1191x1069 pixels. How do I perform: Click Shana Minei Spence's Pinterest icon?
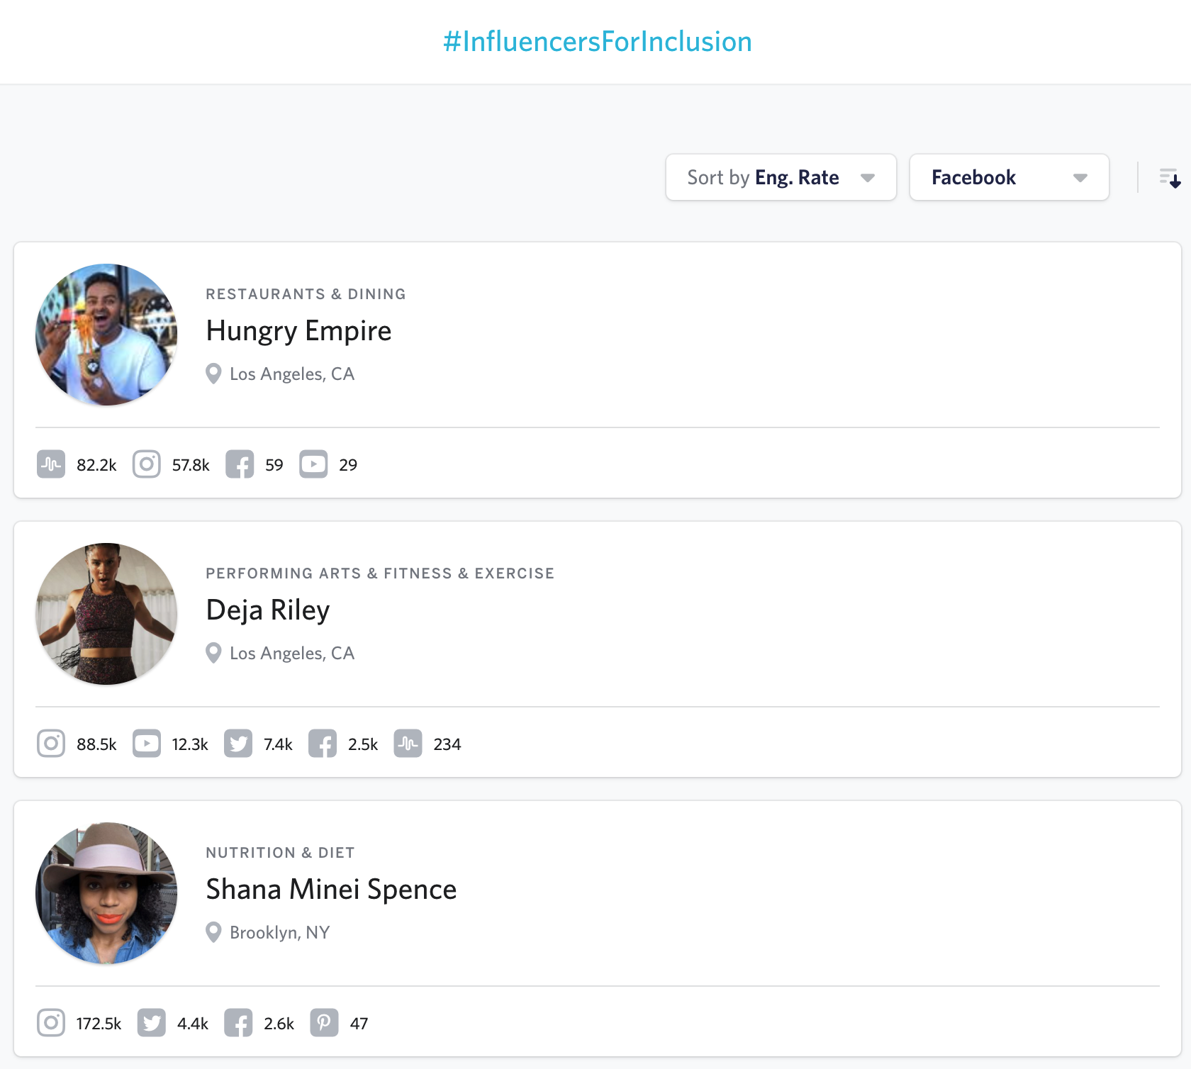click(x=325, y=1023)
